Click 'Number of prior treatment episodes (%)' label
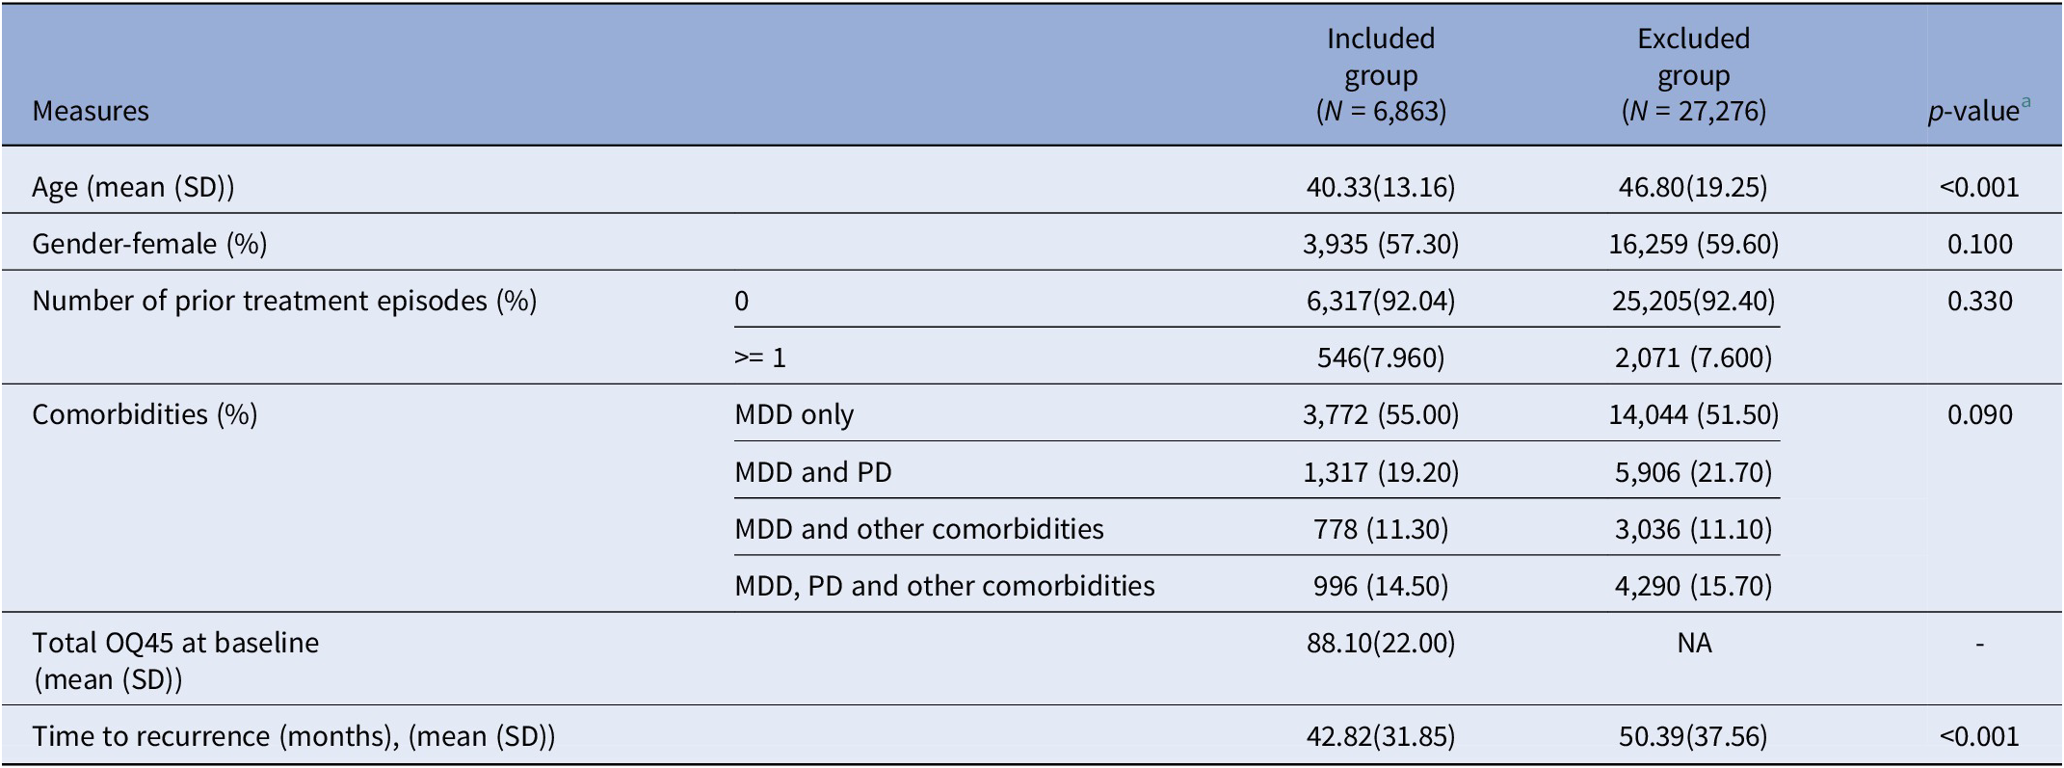Viewport: 2064px width, 768px height. [284, 301]
